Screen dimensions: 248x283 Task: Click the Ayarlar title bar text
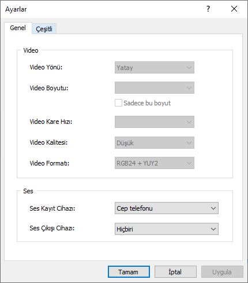[x=16, y=9]
